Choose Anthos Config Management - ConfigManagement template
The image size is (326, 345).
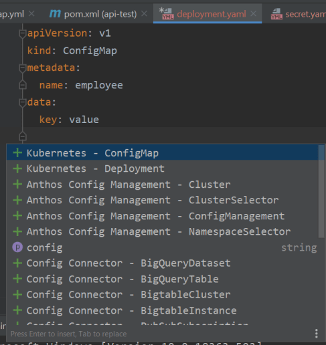tap(163, 216)
